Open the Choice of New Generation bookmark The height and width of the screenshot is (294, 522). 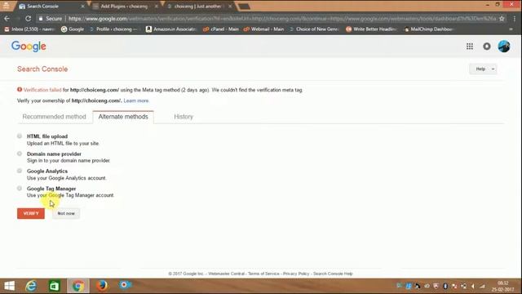314,29
